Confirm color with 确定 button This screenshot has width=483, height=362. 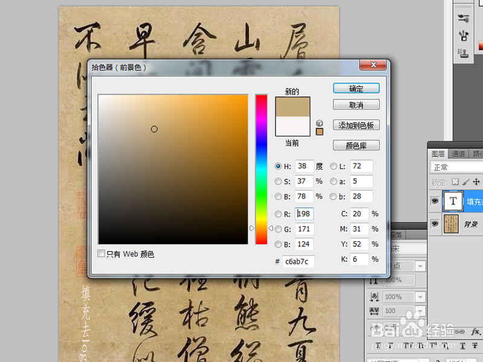356,88
